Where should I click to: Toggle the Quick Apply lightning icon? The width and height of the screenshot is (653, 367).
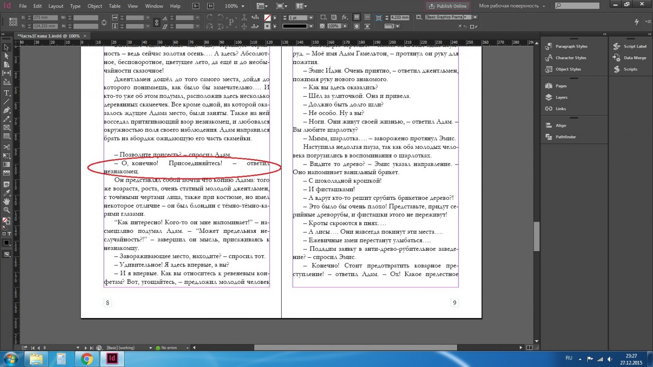[x=636, y=22]
